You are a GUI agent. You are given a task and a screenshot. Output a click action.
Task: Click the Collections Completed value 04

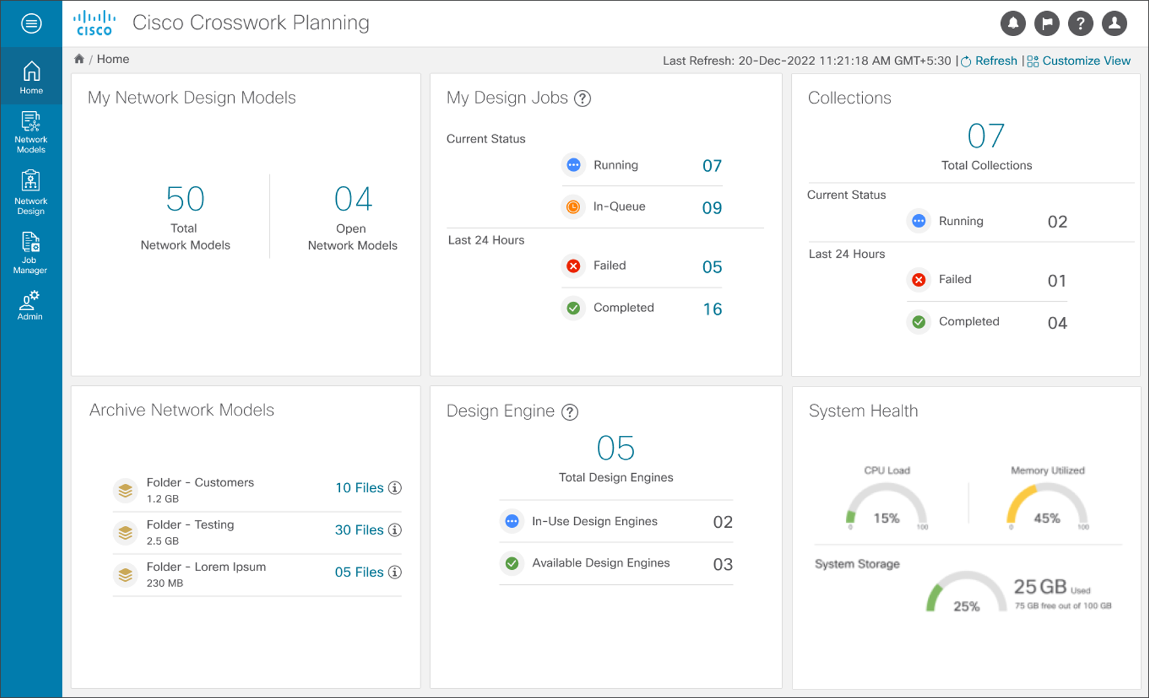coord(1057,323)
